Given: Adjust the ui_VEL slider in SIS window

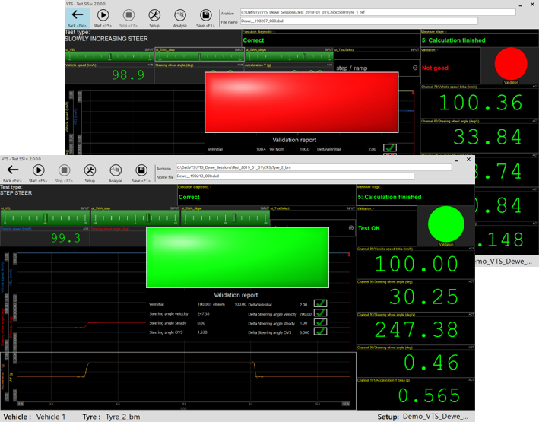Looking at the screenshot, I should 109,57.
